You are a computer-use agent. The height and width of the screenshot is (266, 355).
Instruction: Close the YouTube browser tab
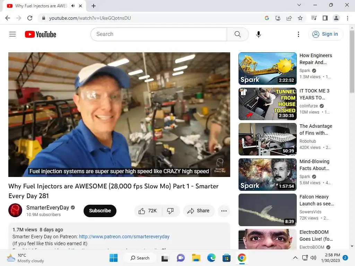(x=80, y=6)
